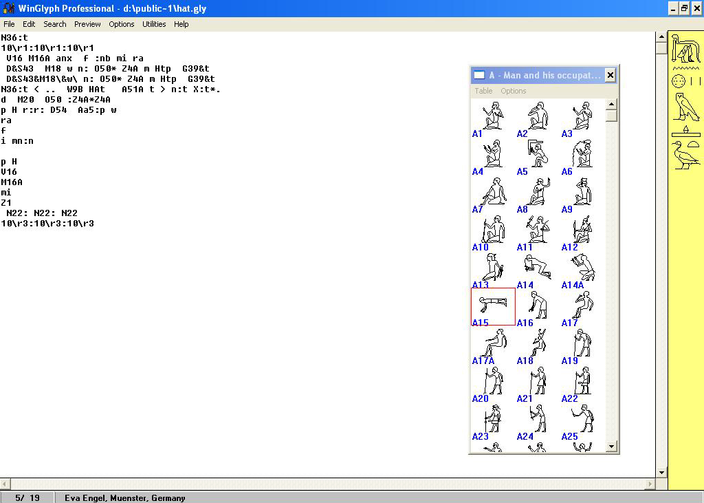
Task: Close the glyph palette window
Action: tap(609, 75)
